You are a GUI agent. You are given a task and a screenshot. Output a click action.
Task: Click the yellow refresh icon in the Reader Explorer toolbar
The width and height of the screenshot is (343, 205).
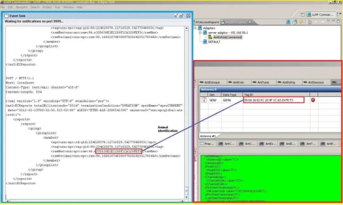click(302, 22)
